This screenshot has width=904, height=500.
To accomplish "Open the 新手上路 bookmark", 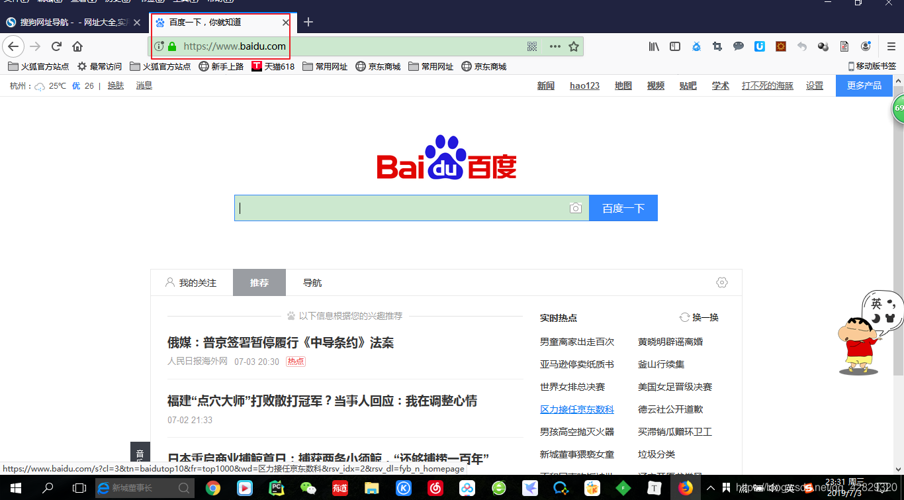I will point(221,66).
